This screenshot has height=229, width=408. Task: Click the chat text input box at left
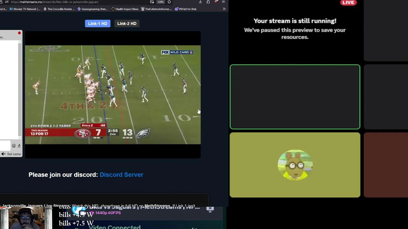5,146
